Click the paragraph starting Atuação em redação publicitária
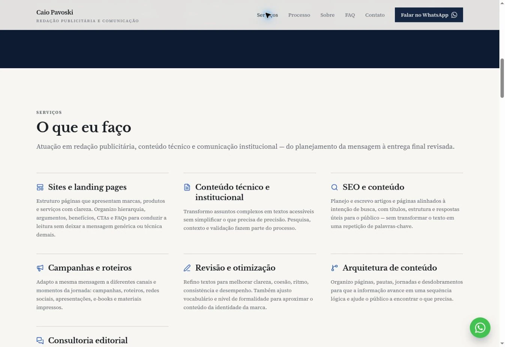505x347 pixels. coord(245,147)
